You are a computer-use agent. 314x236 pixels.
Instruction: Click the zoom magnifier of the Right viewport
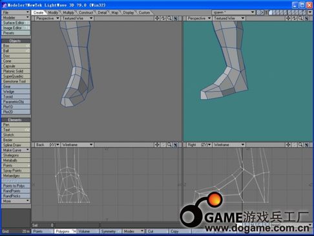300,145
